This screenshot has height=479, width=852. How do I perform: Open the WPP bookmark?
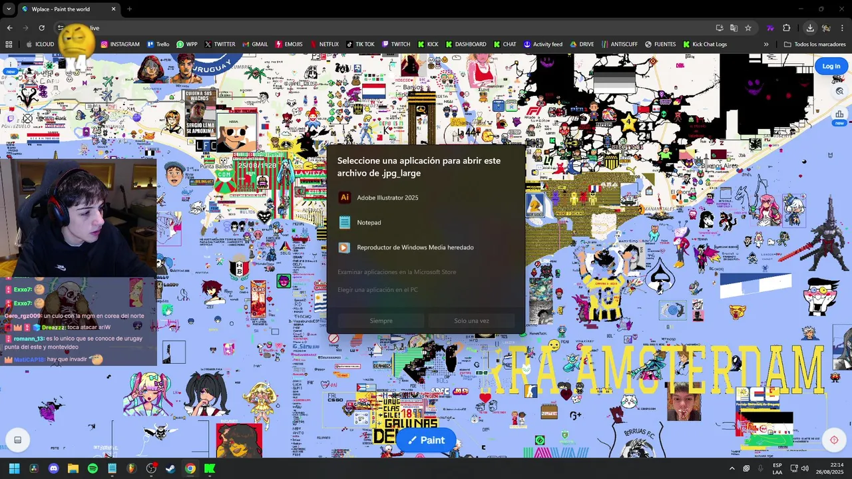(x=186, y=45)
